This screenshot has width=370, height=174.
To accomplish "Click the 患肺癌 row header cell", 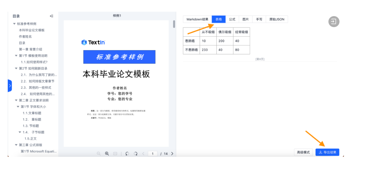I will pos(191,41).
